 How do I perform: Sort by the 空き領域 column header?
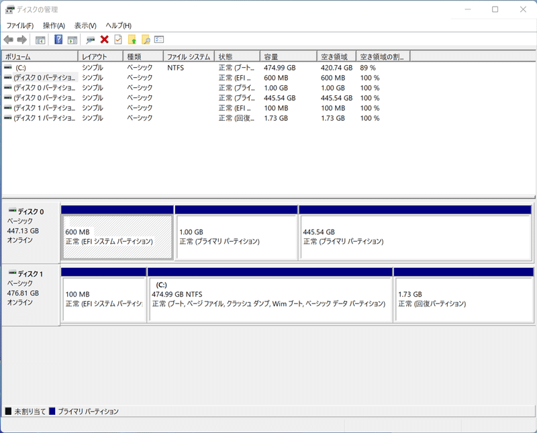tap(337, 56)
